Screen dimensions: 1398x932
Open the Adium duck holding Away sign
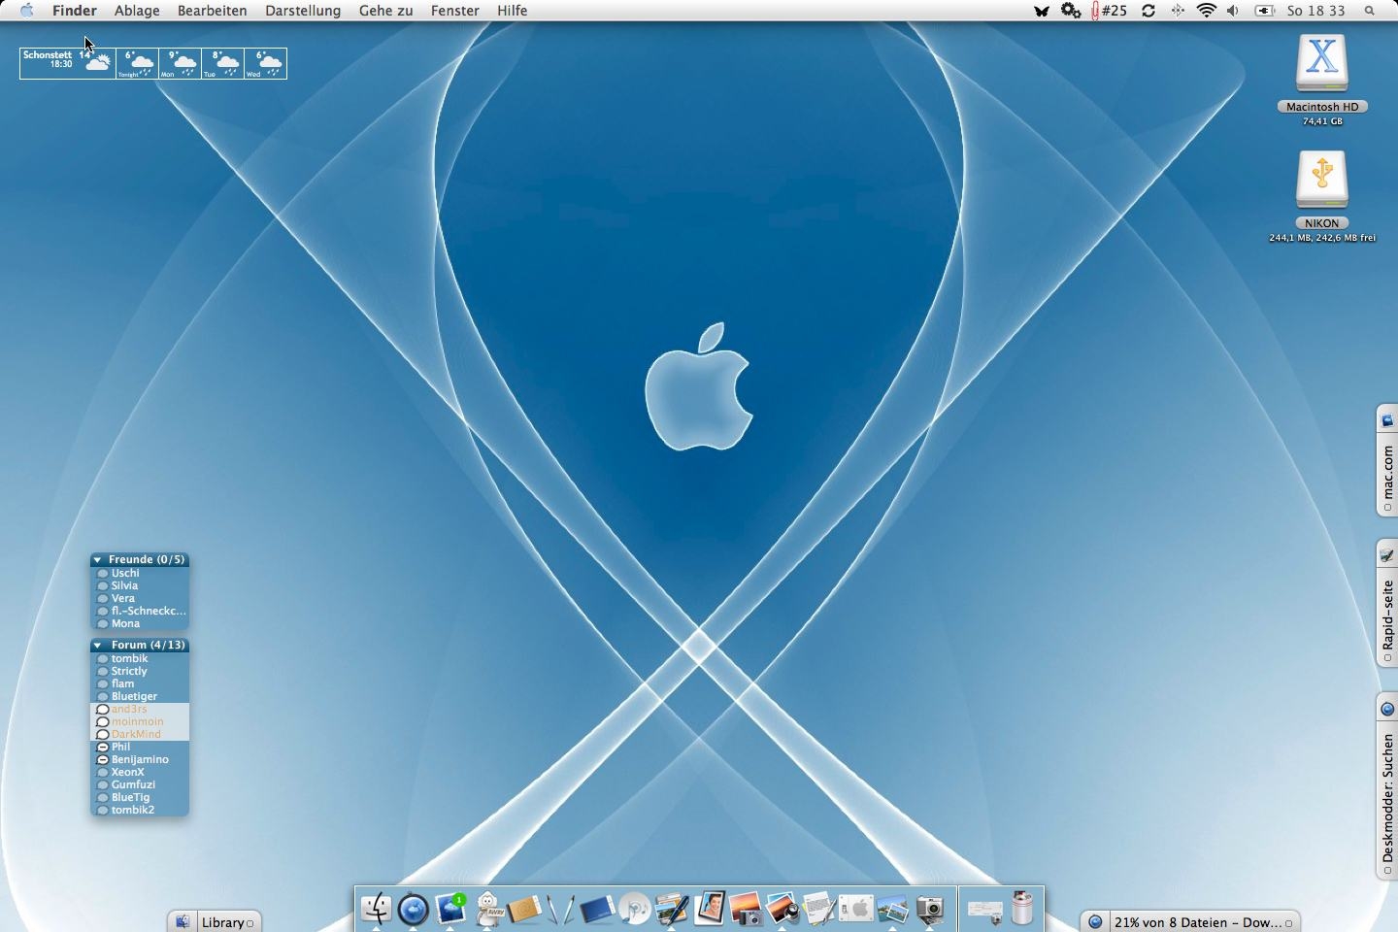(x=488, y=909)
